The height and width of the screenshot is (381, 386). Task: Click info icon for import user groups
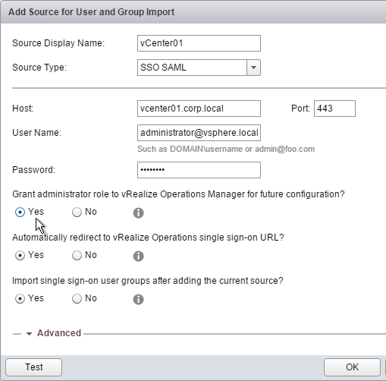(138, 299)
